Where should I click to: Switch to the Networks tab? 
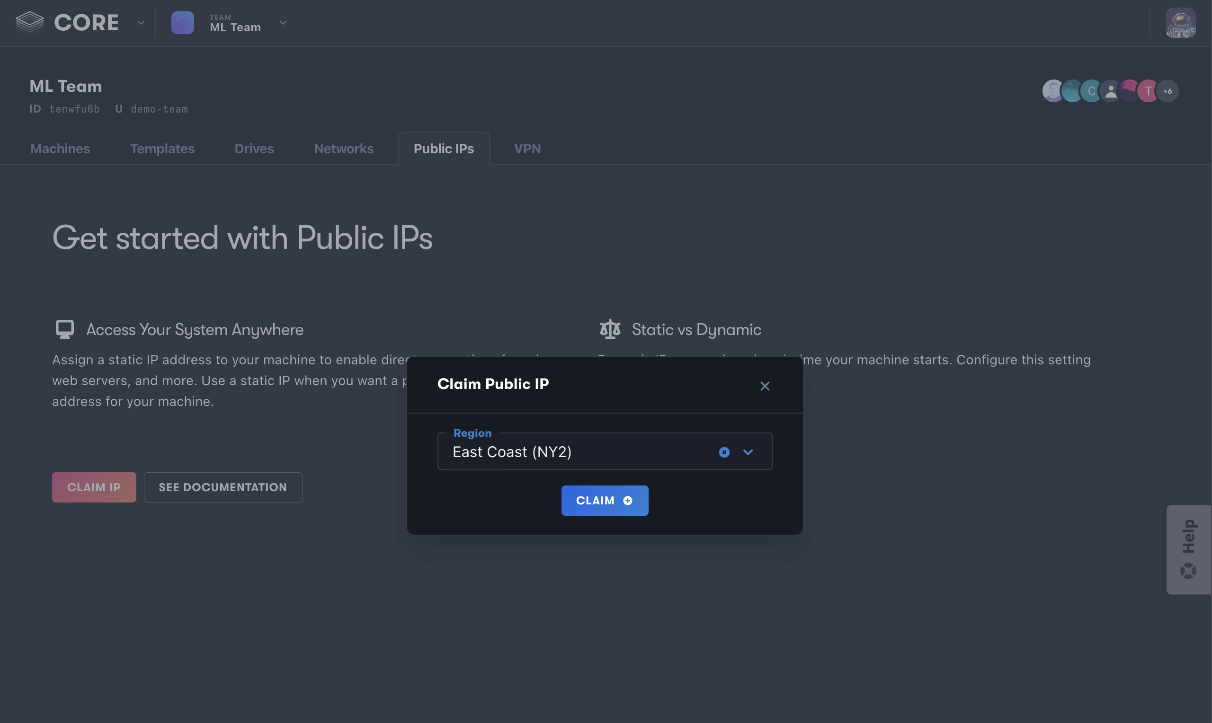(343, 148)
